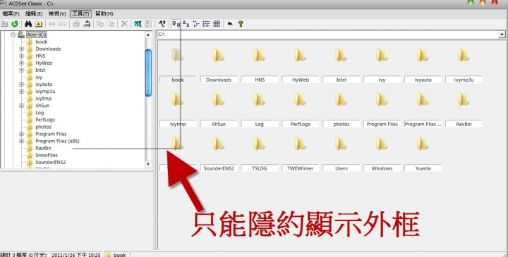
Task: Click the green eye-shaped toolbar icon
Action: click(230, 24)
